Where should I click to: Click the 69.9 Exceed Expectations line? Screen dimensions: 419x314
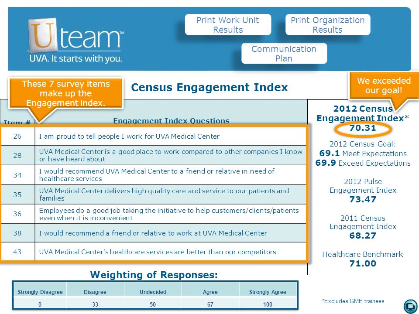tap(363, 163)
